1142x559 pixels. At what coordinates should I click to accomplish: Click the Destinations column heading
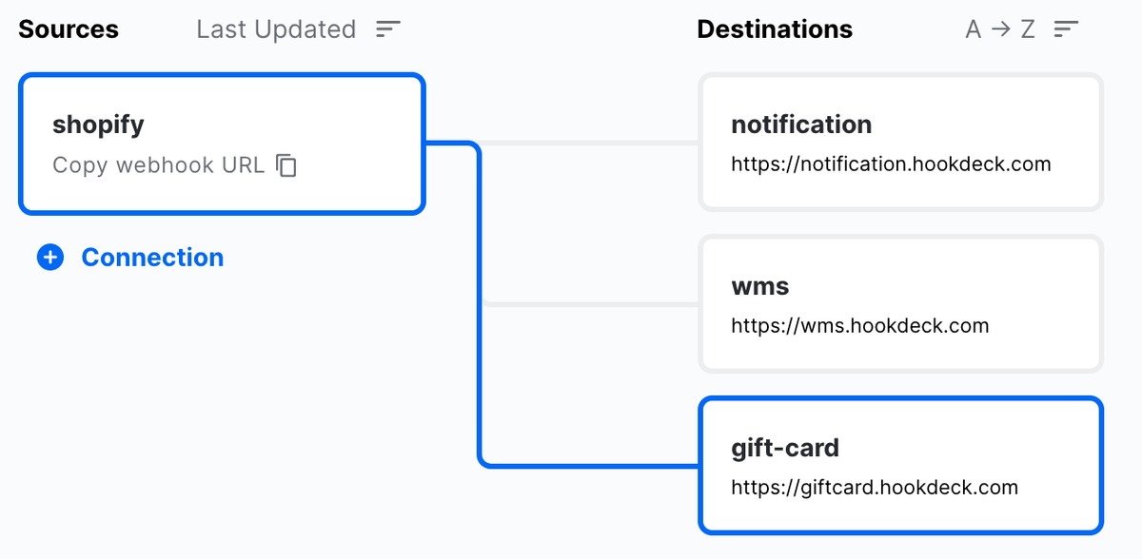(775, 29)
